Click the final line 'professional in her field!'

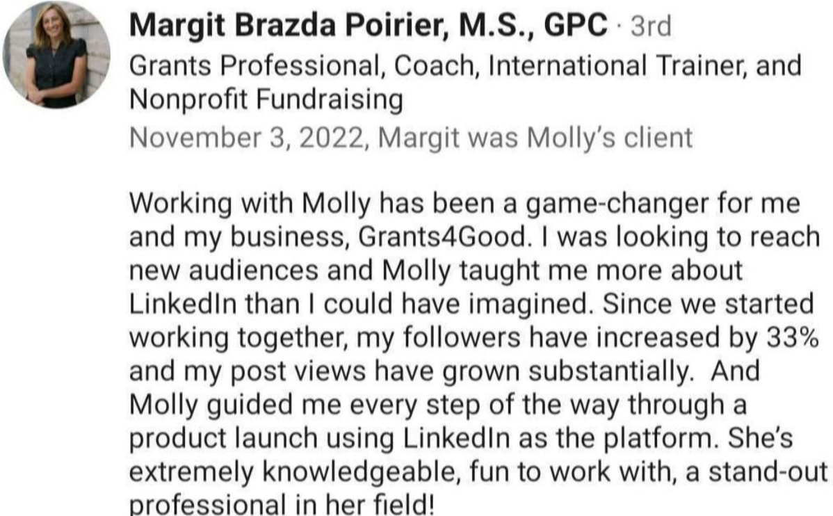282,503
